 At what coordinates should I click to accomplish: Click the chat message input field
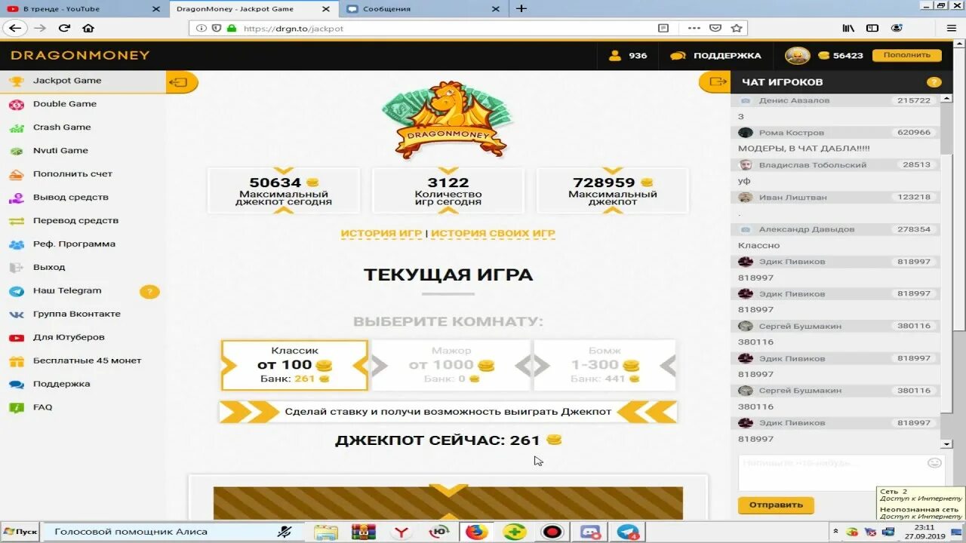[x=841, y=473]
